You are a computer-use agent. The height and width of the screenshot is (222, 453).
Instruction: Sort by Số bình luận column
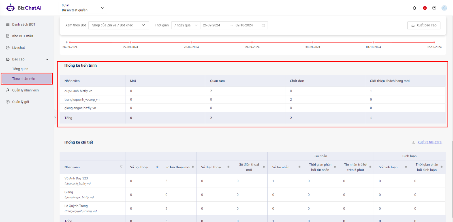(406, 167)
